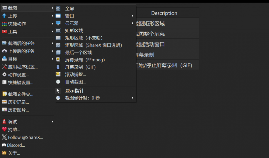This screenshot has height=158, width=269.
Task: Click the 截图文件夹 screenshots folder icon
Action: click(x=4, y=94)
